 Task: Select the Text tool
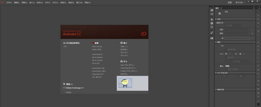click(258, 35)
